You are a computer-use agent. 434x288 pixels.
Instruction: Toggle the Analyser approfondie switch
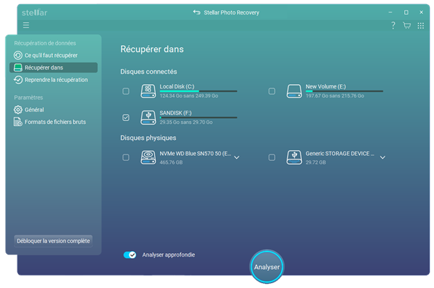click(x=129, y=255)
